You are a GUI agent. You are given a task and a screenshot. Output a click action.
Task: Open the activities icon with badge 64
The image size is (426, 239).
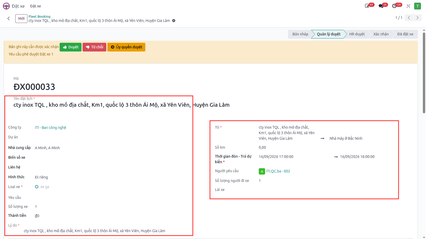click(367, 6)
